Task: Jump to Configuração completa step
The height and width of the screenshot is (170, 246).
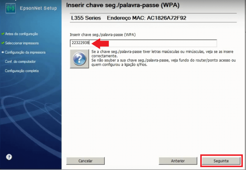Action: [x=22, y=71]
